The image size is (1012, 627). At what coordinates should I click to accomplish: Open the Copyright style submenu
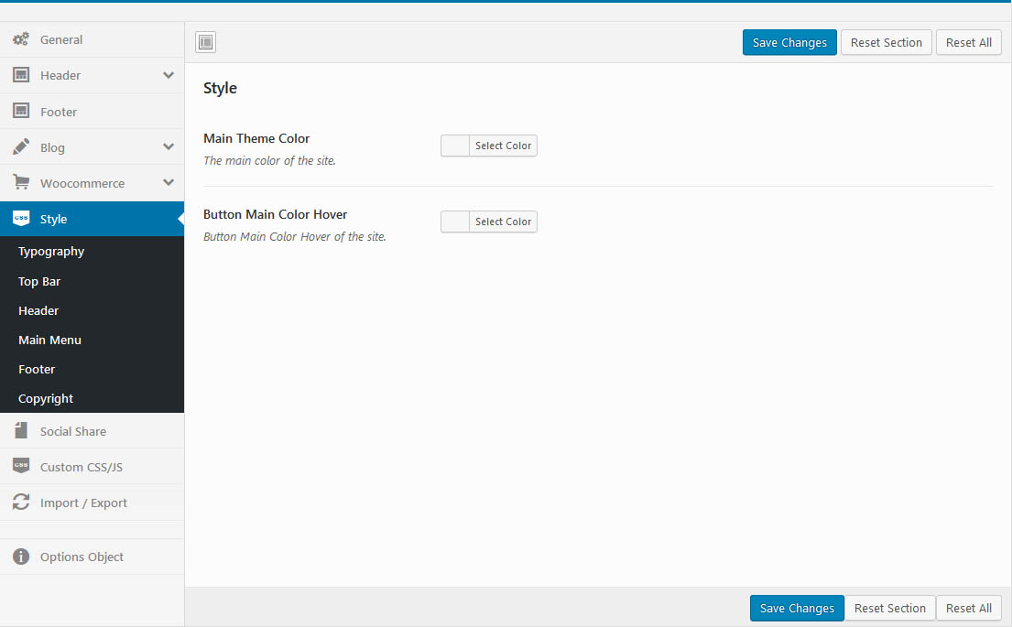click(x=46, y=398)
